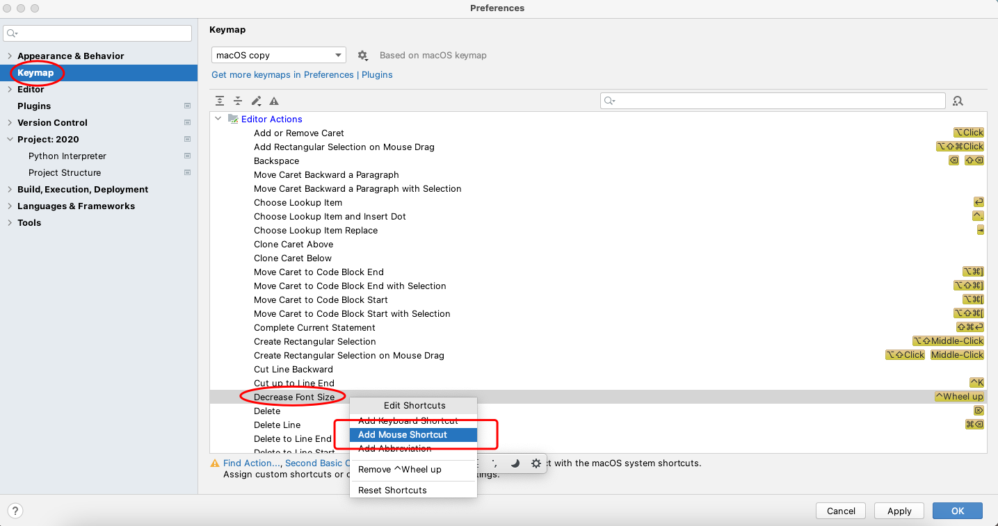Expand the Languages & Frameworks section
This screenshot has width=998, height=526.
coord(9,206)
